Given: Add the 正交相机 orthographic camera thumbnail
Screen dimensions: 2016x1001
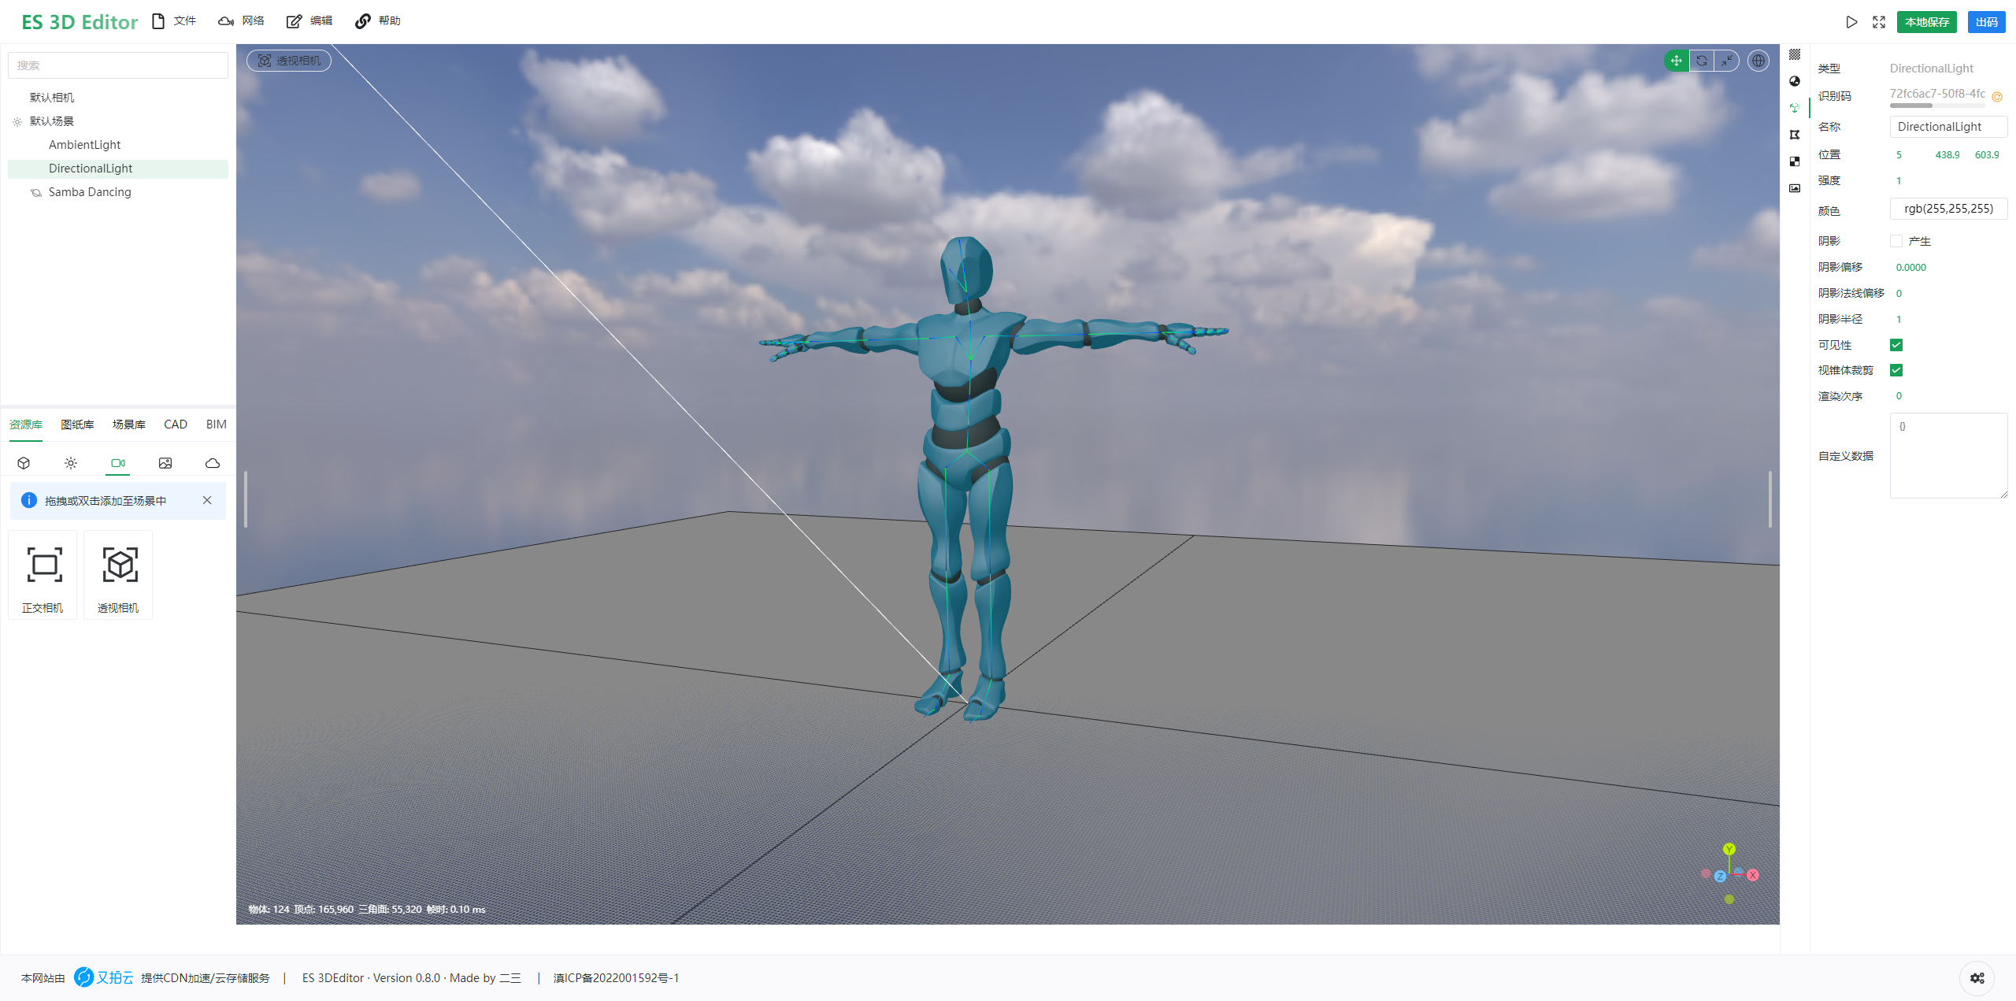Looking at the screenshot, I should (43, 575).
